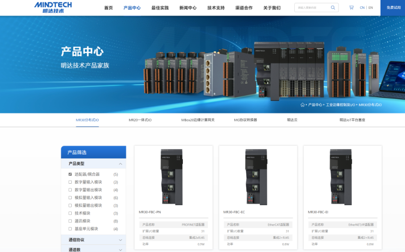Click the home icon in breadcrumb
This screenshot has height=252, width=405.
tap(303, 105)
